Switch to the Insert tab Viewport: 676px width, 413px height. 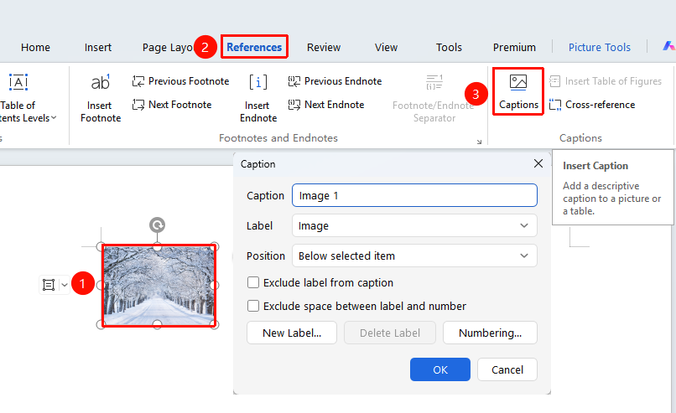click(x=98, y=48)
